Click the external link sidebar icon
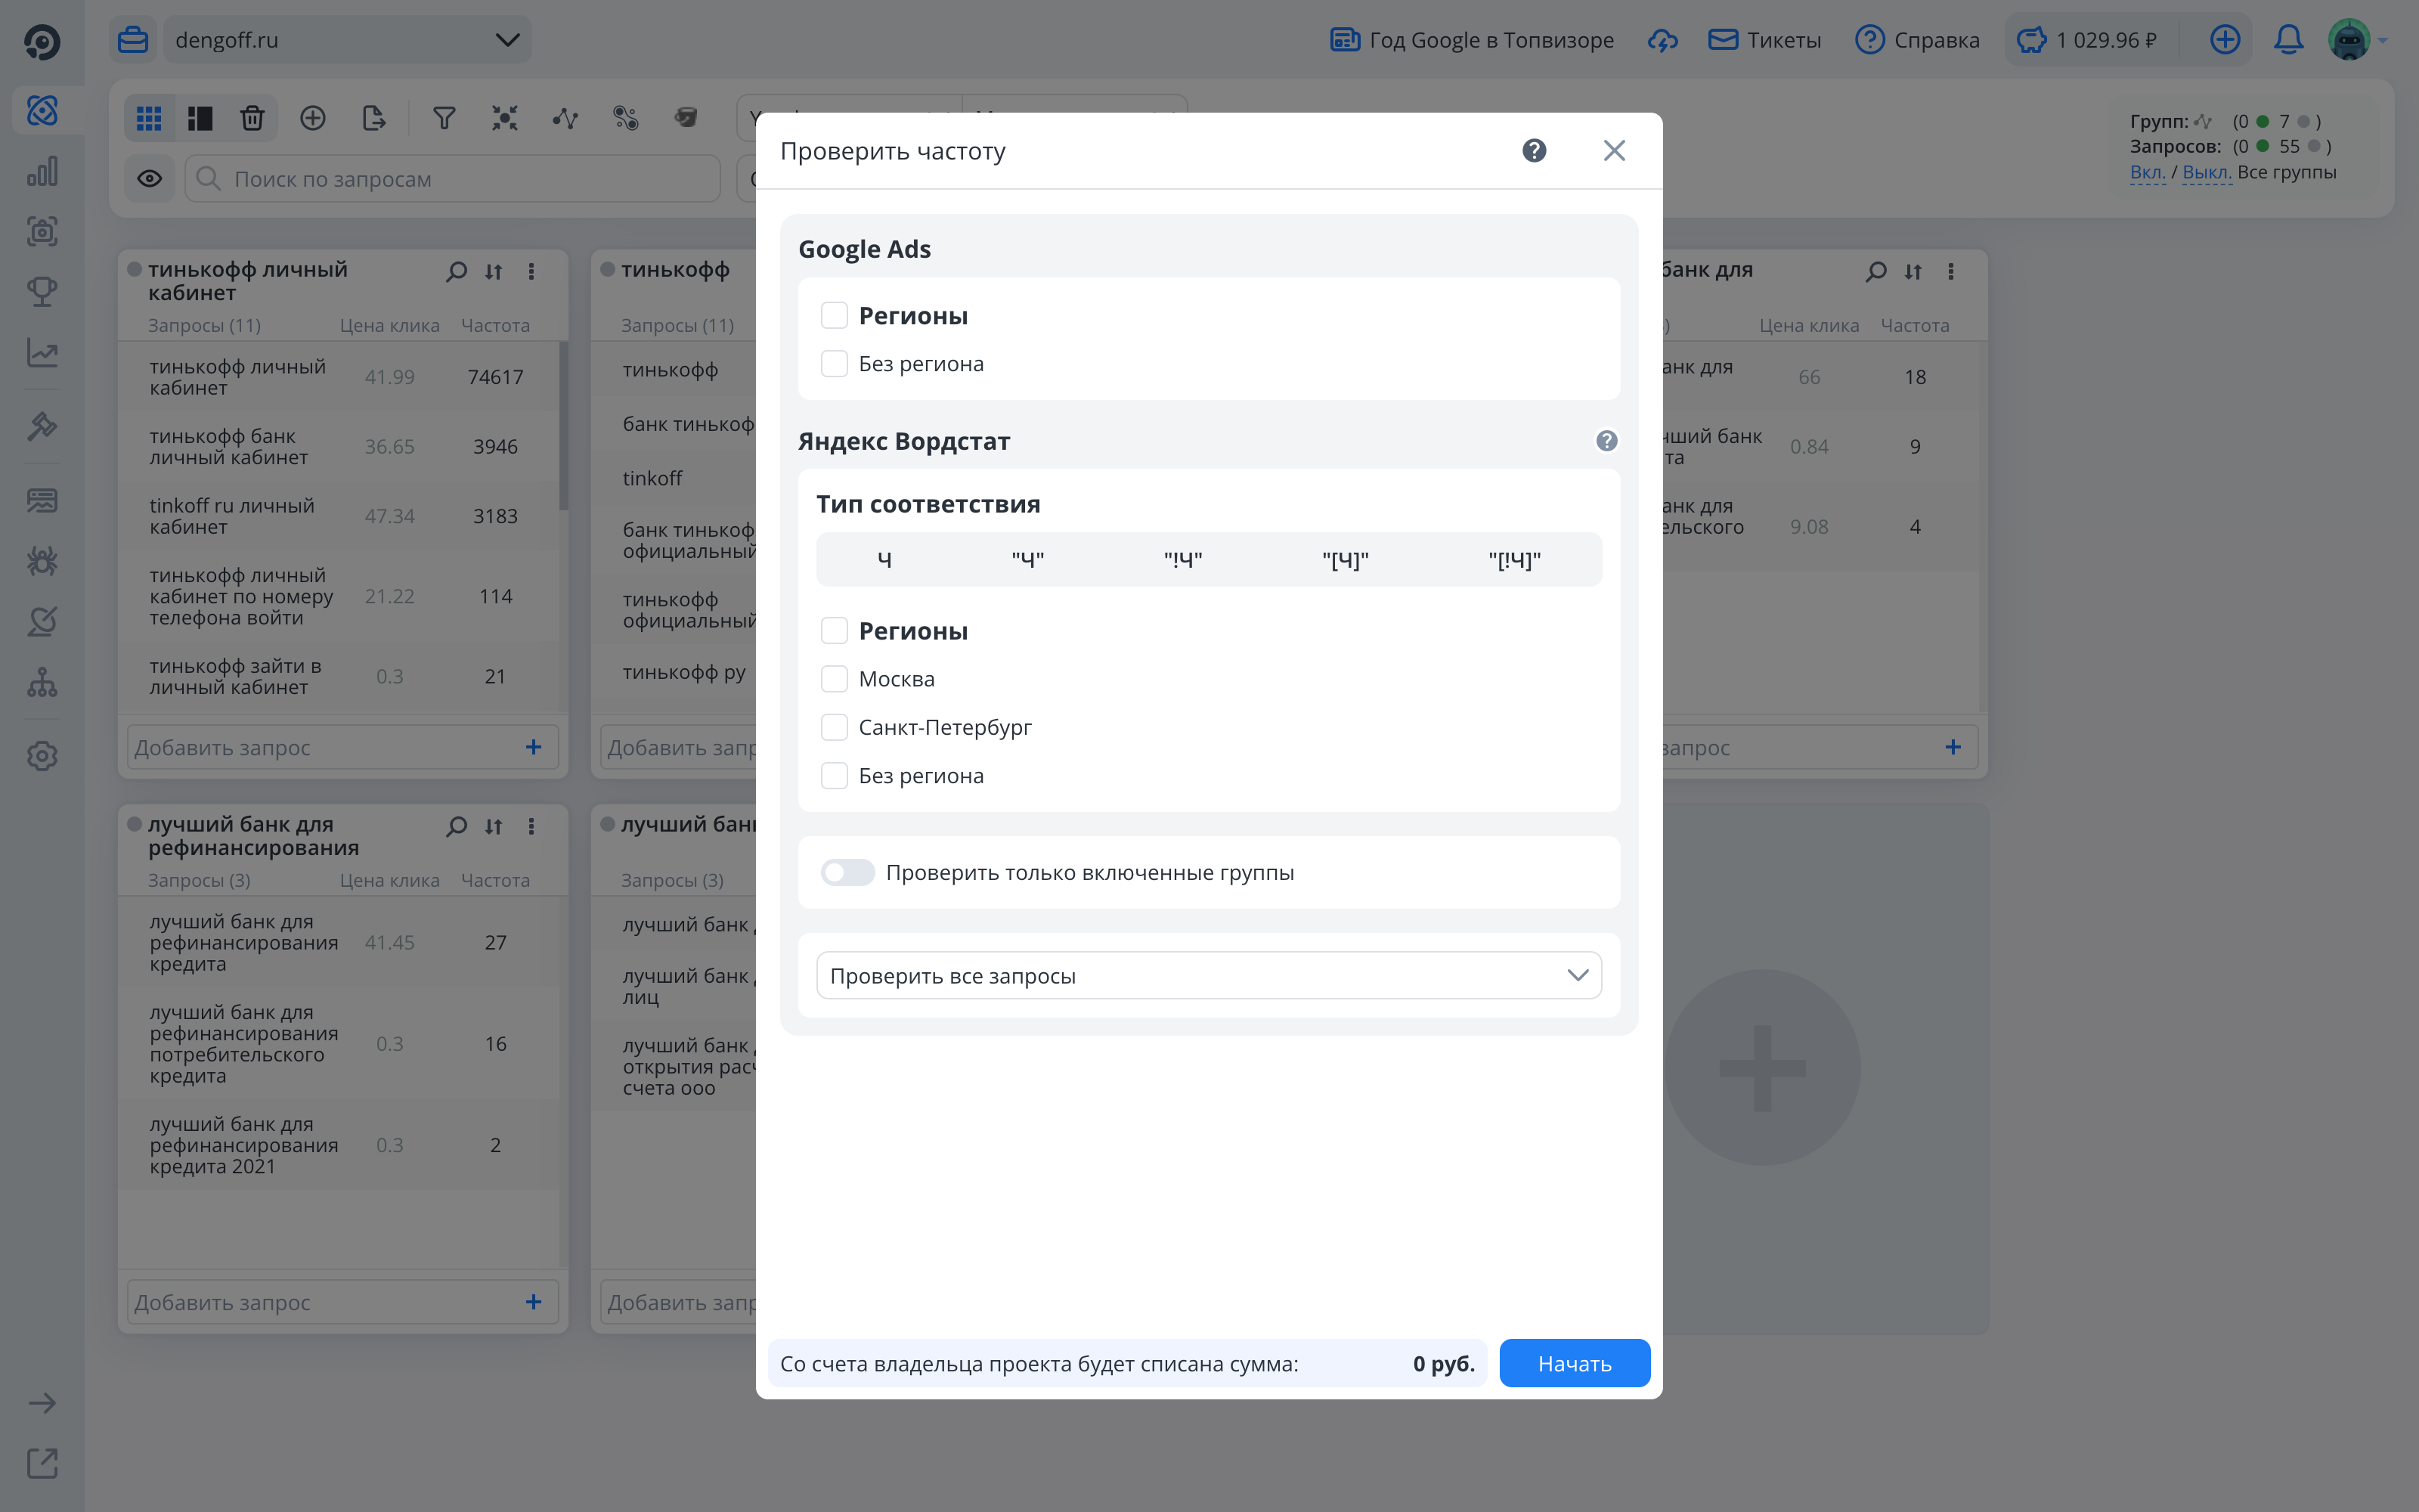This screenshot has height=1512, width=2419. (x=42, y=1463)
